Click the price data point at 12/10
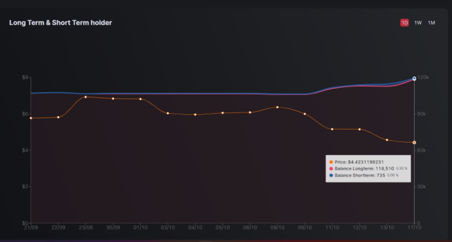The width and height of the screenshot is (452, 242). (x=359, y=129)
